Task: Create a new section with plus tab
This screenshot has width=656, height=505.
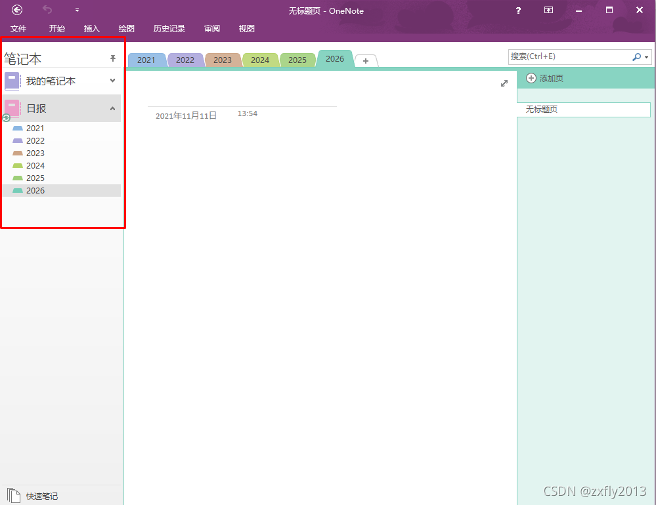Action: (366, 61)
